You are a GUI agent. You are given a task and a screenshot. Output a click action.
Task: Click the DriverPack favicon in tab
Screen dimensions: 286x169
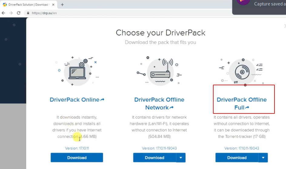coord(5,5)
